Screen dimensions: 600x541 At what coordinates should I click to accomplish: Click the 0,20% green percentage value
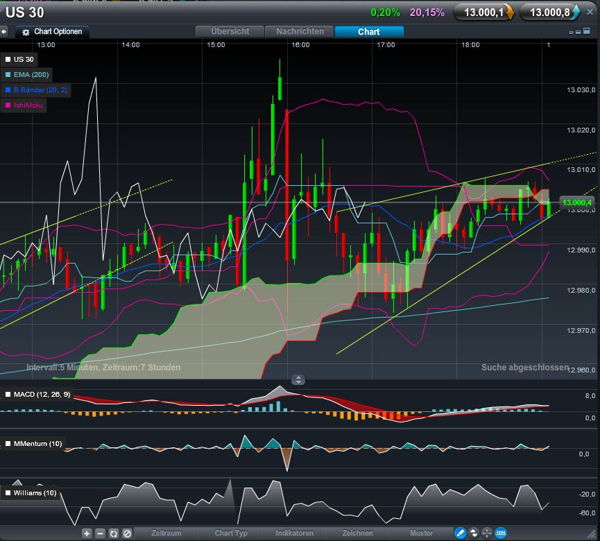[385, 12]
